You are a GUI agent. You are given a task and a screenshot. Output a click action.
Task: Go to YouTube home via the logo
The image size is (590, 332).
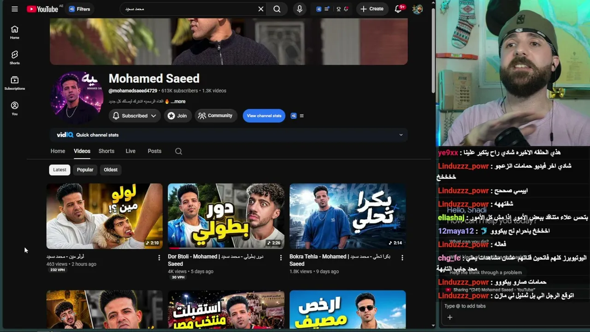[42, 9]
